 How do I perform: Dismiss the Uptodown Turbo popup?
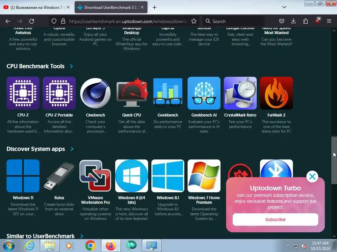[x=312, y=177]
